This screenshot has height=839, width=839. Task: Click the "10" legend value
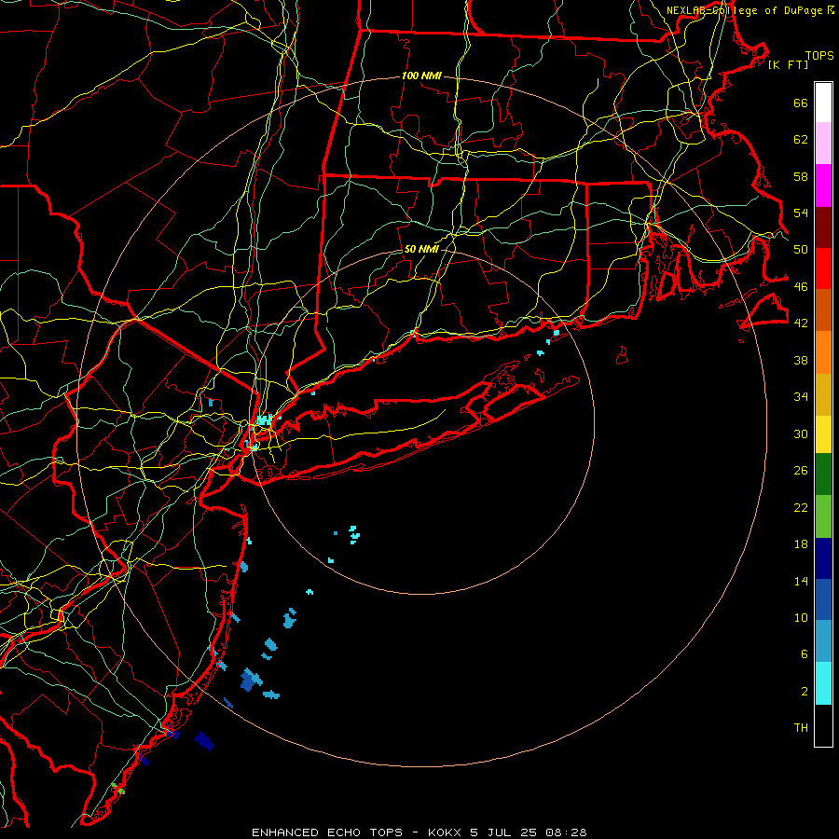pos(801,617)
